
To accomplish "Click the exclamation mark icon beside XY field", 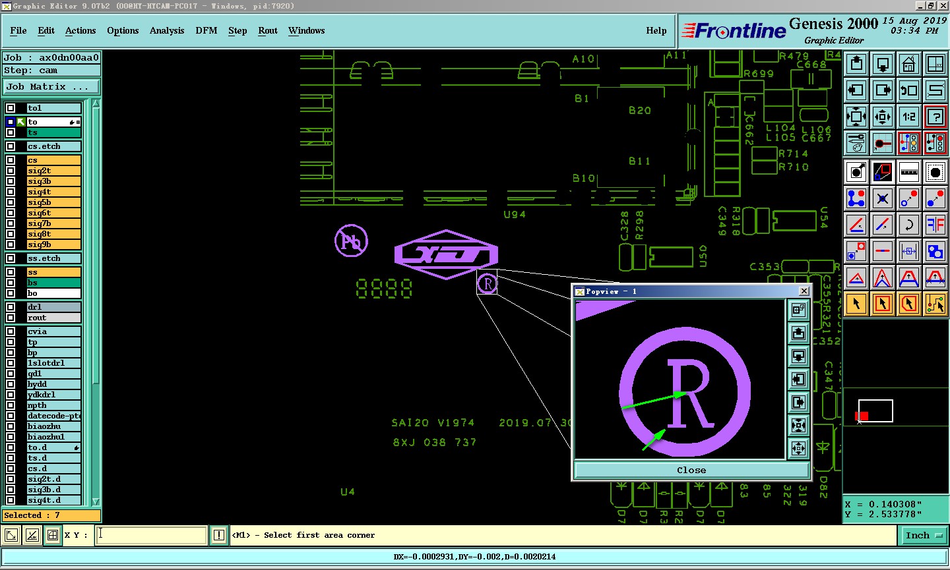I will tap(219, 535).
